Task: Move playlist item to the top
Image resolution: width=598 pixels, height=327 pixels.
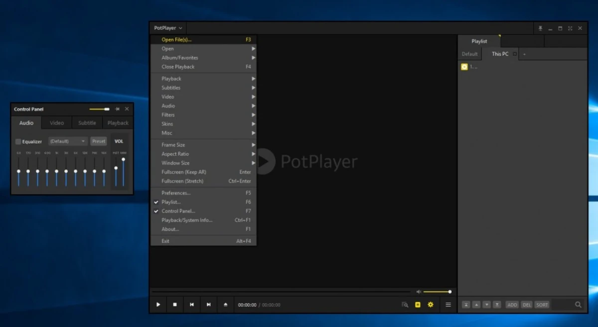Action: [466, 305]
